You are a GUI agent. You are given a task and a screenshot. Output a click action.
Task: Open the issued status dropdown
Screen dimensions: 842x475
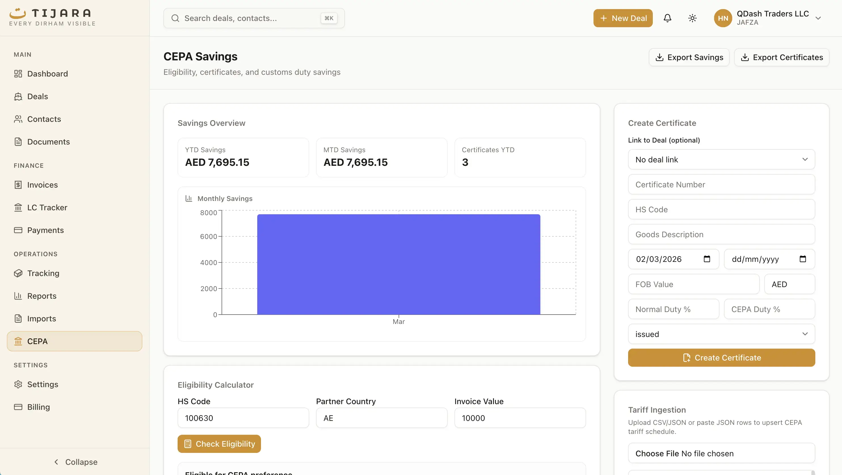(721, 334)
